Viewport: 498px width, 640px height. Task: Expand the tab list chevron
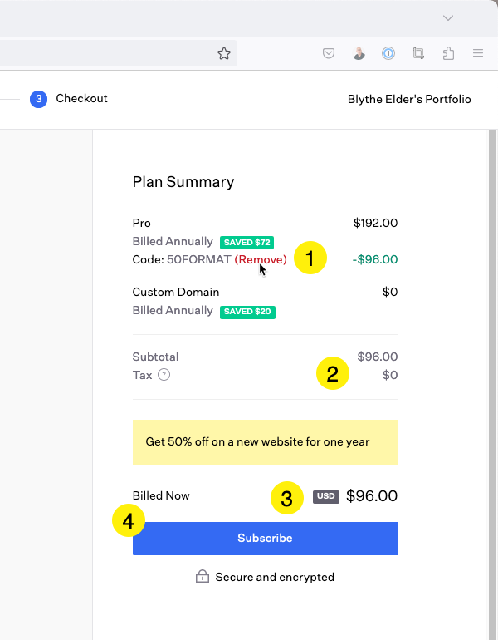(448, 18)
